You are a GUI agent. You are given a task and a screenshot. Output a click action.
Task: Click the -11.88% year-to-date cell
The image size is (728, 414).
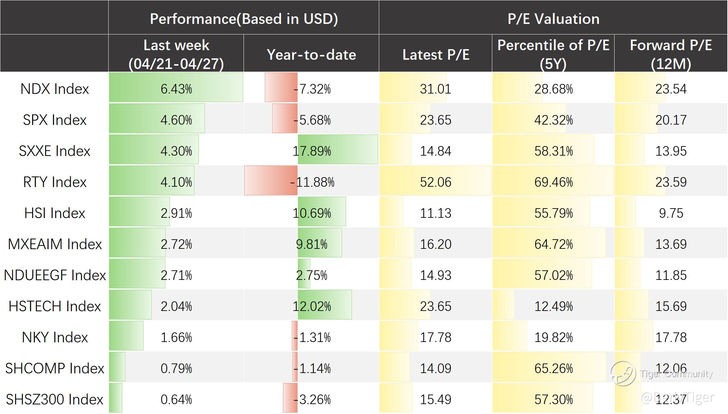[x=312, y=182]
